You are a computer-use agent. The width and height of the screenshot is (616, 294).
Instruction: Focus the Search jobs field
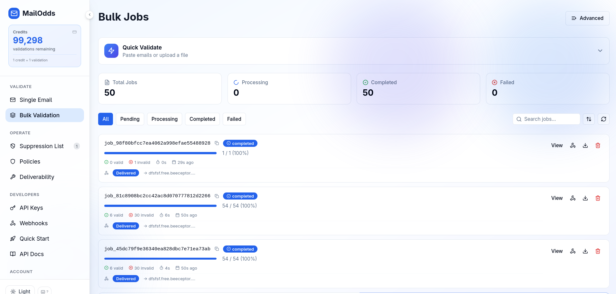pyautogui.click(x=546, y=119)
